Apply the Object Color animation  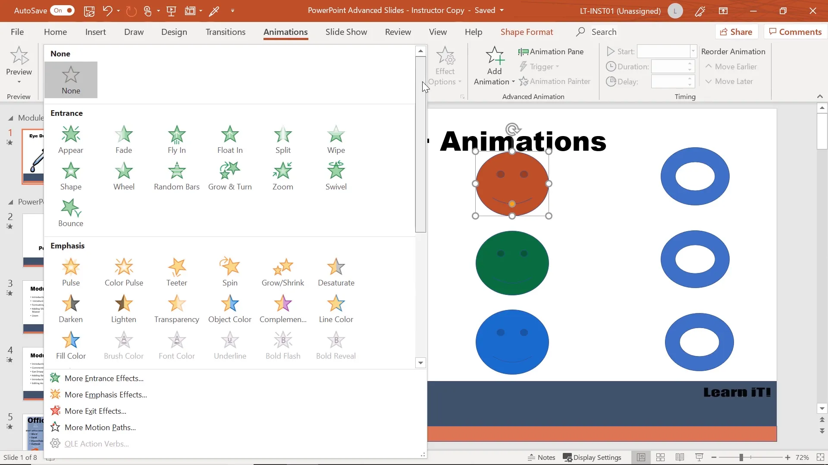[x=230, y=309]
